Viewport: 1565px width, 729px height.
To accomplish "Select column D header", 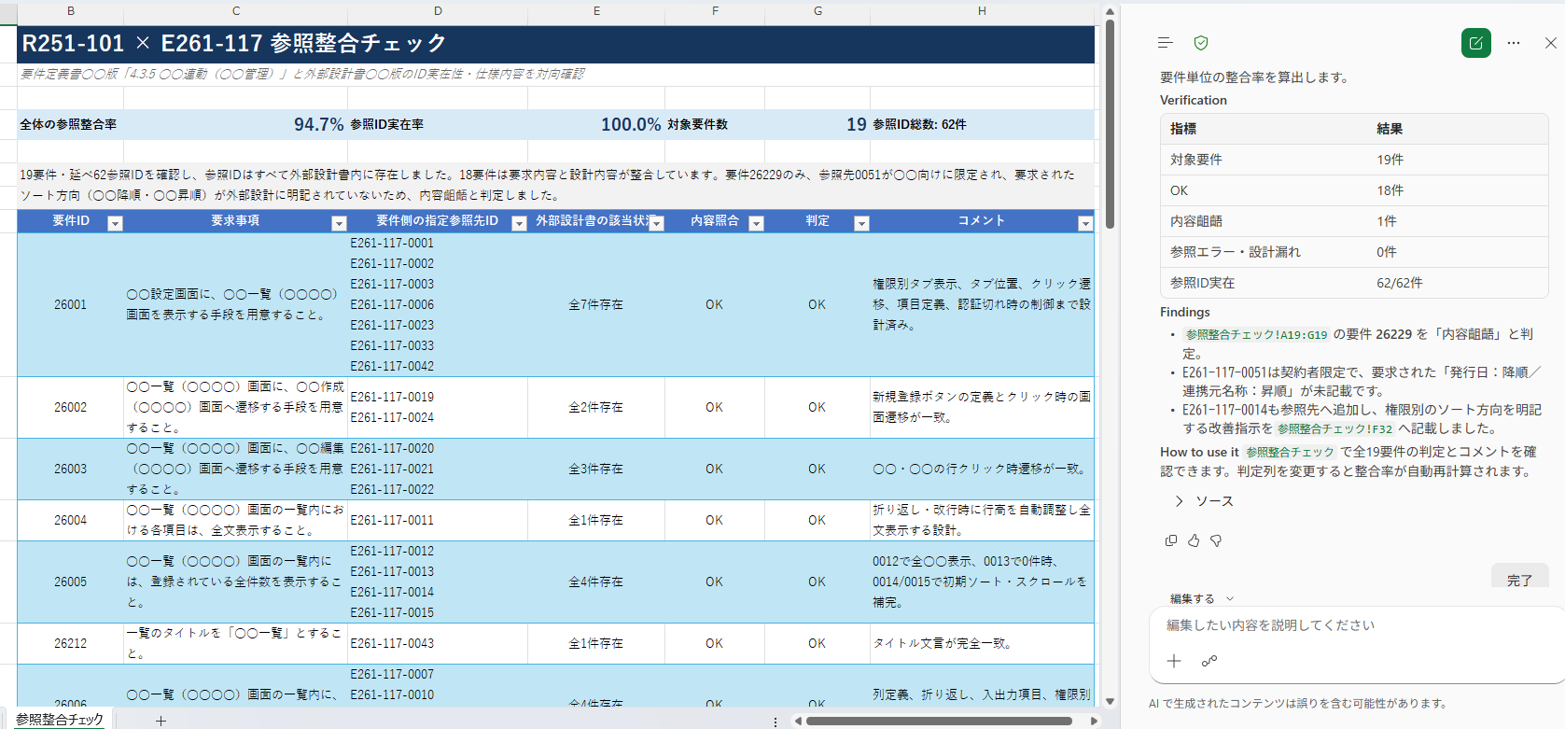I will pyautogui.click(x=438, y=11).
